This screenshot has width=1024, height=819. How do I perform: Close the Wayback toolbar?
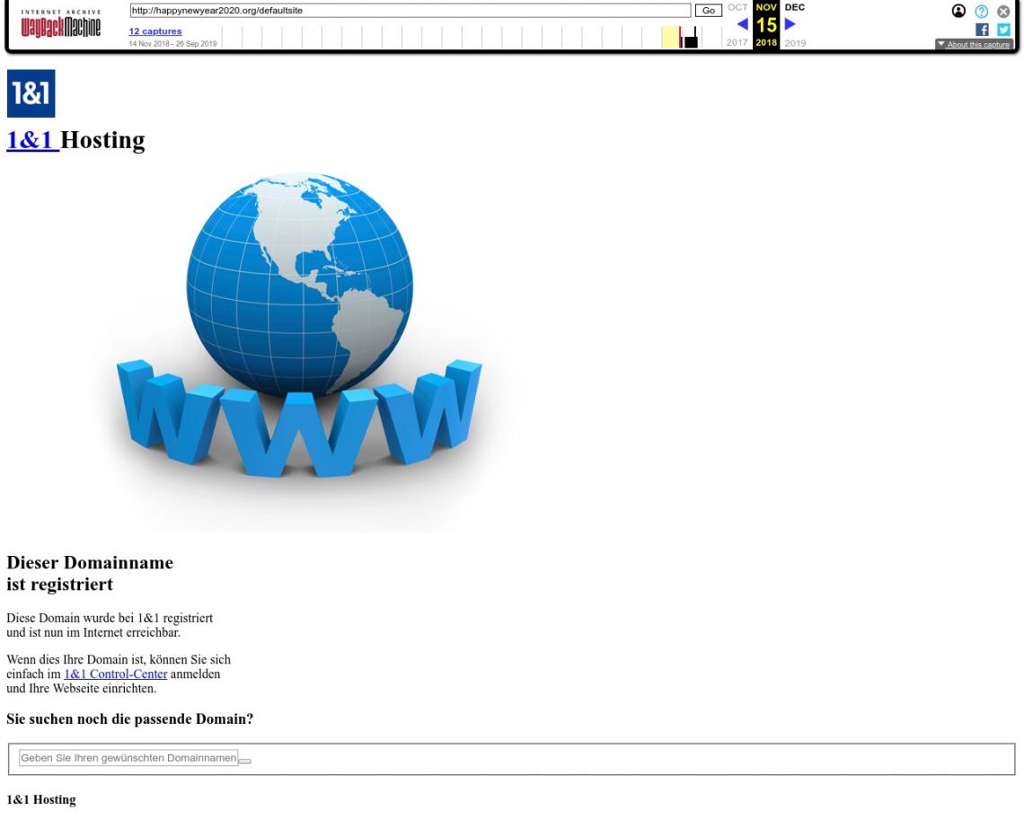(1003, 11)
